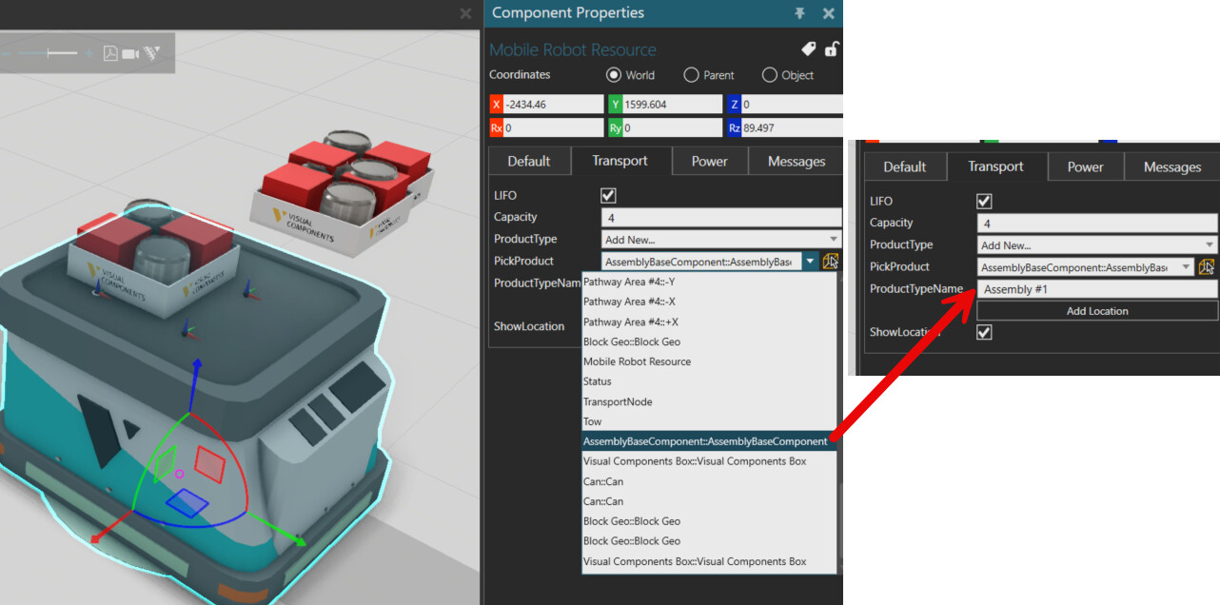Choose TransportNode from the dropdown list
The width and height of the screenshot is (1220, 605).
(x=618, y=401)
